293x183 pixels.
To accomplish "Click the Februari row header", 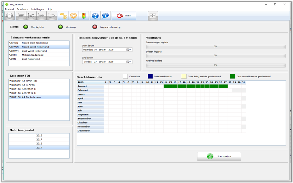I will click(91, 90).
